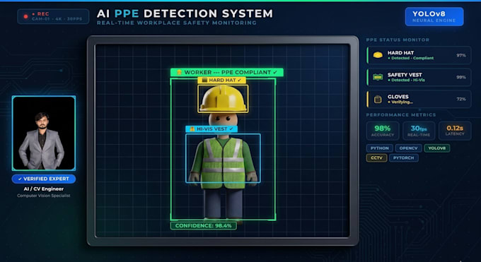Click the 30fps Real-Time metric tile
The height and width of the screenshot is (262, 481).
(419, 131)
